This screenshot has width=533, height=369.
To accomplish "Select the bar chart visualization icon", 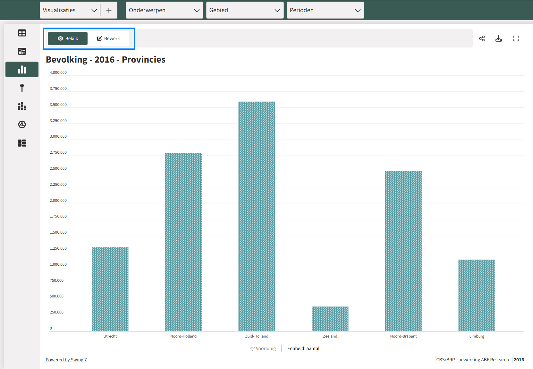I will (22, 70).
